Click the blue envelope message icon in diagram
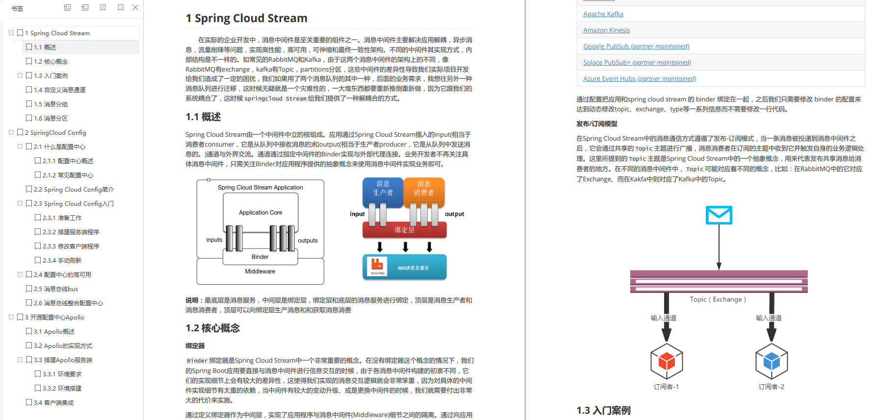 [719, 215]
